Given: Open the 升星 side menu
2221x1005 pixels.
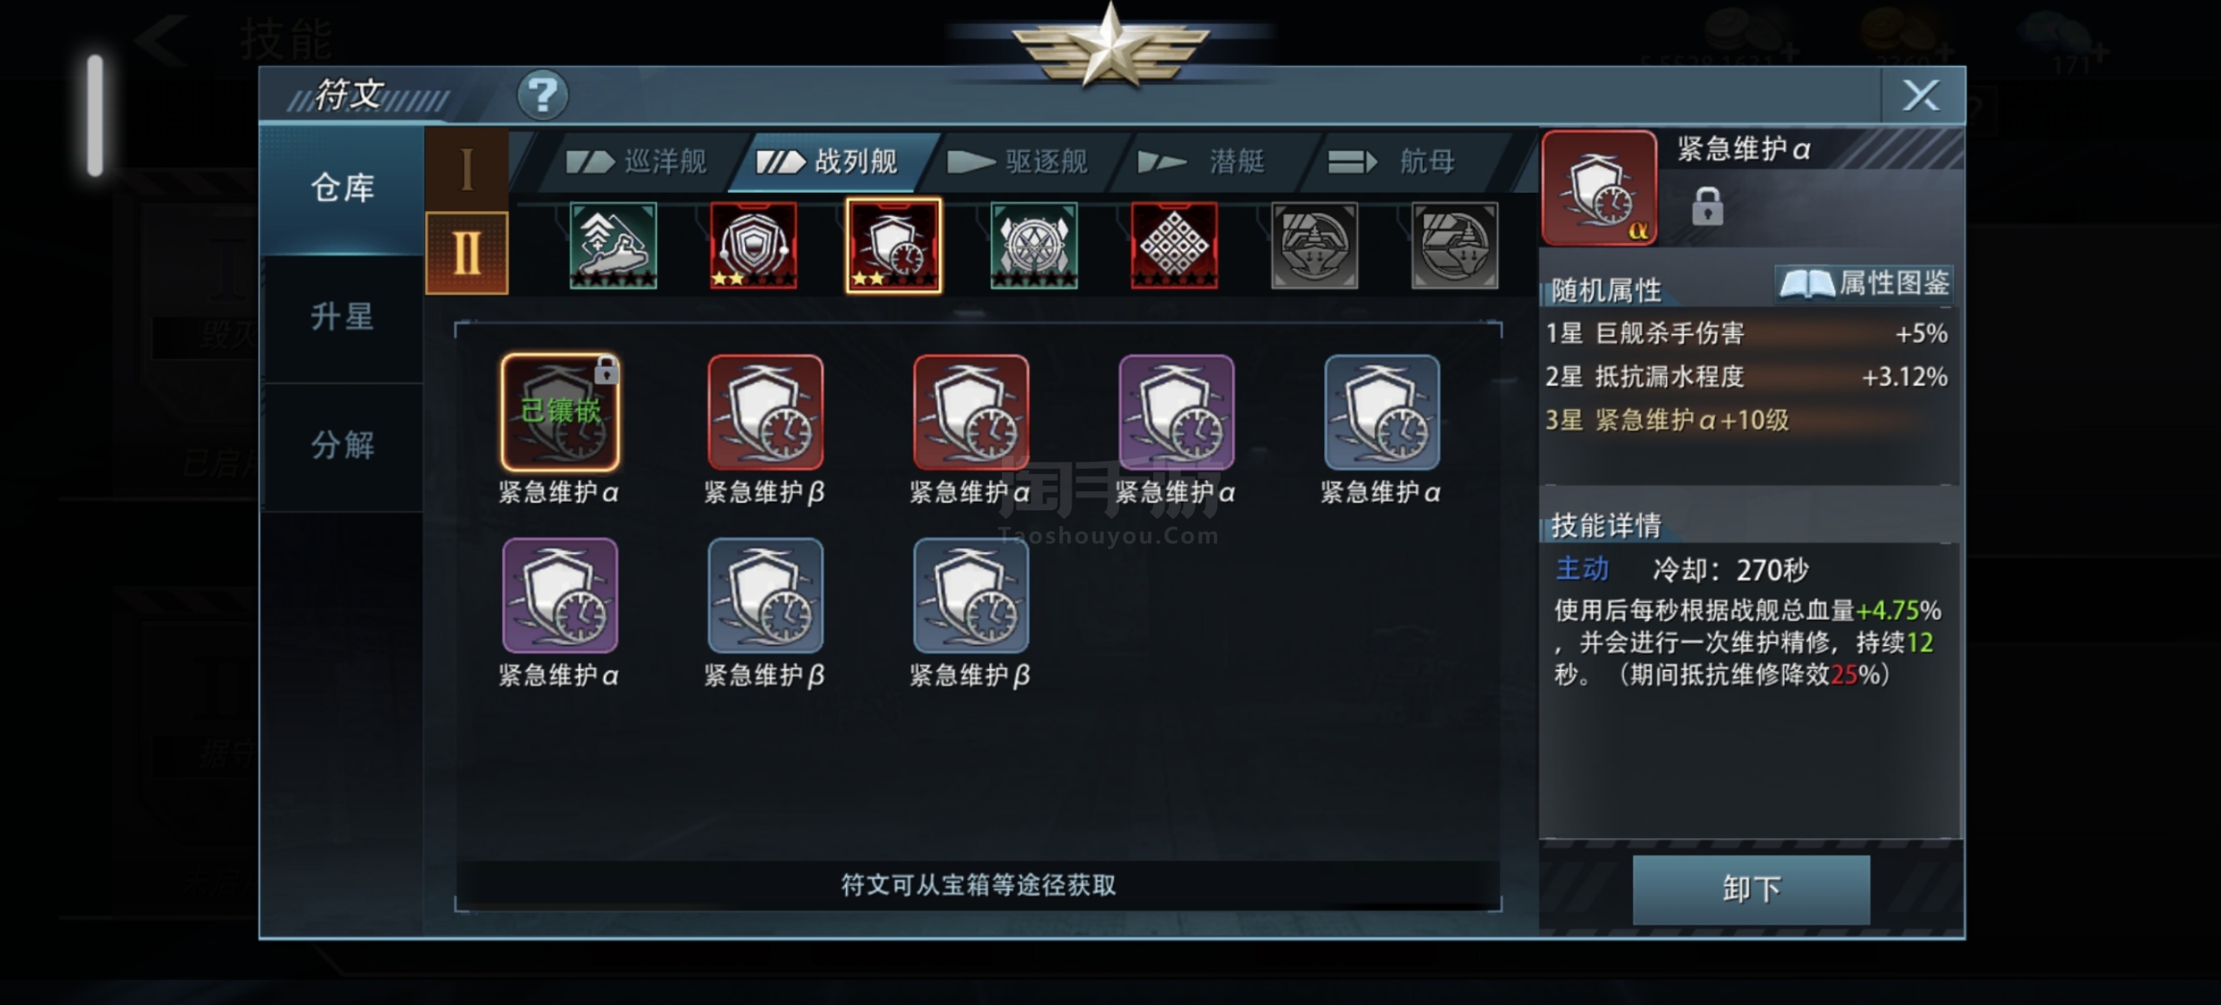Looking at the screenshot, I should (343, 317).
